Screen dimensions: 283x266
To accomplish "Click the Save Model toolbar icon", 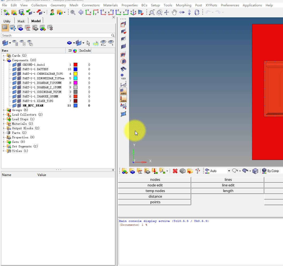I will point(22,12).
